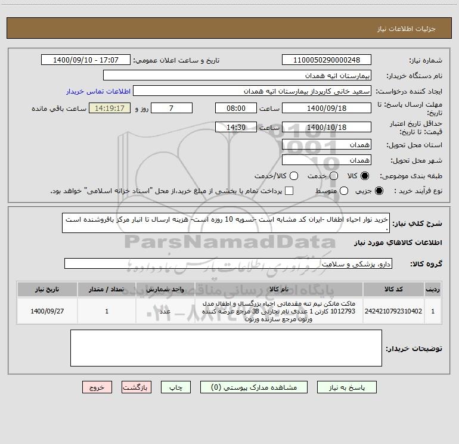The height and width of the screenshot is (444, 459).
Task: Open the اطلاعات تماس خریدار link
Action: click(98, 91)
